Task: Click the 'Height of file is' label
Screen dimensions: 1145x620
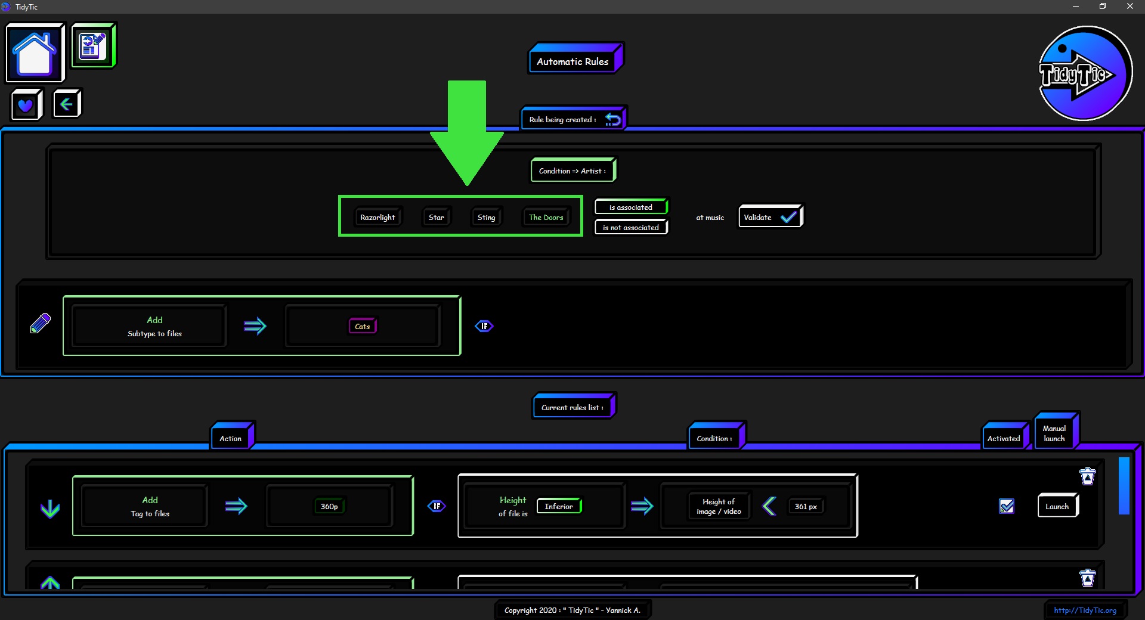Action: pos(513,506)
